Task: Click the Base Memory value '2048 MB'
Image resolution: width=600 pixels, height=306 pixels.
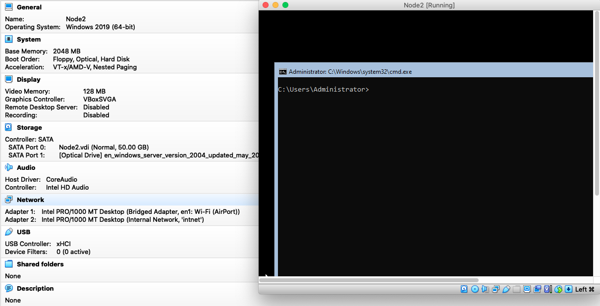Action: 67,51
